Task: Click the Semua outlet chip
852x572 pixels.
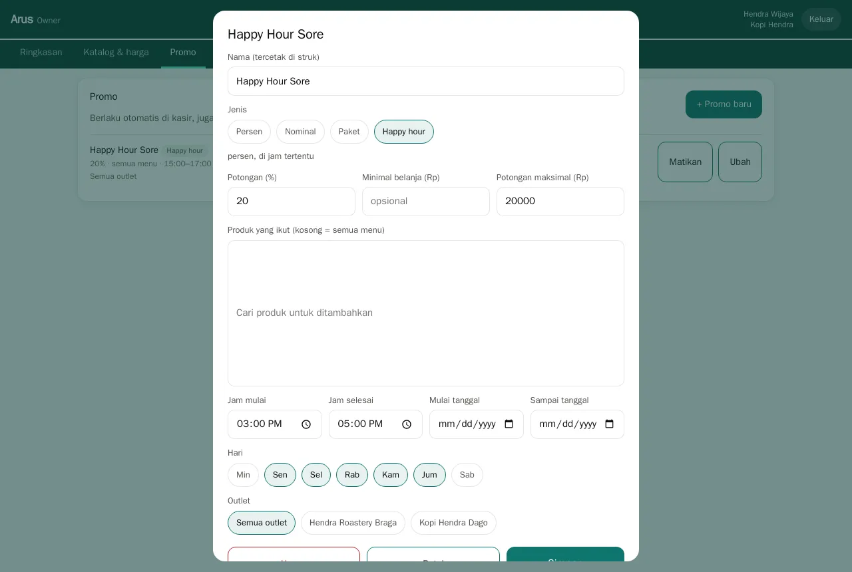Action: point(261,523)
